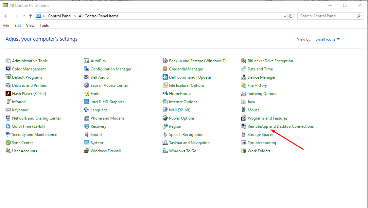The width and height of the screenshot is (368, 208).
Task: Open Programs and Features link
Action: pos(267,118)
